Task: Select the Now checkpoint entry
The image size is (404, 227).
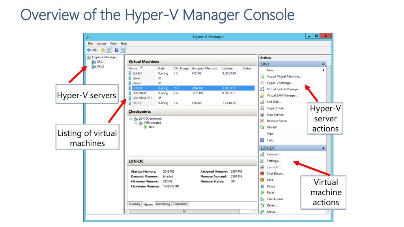Action: tap(151, 127)
